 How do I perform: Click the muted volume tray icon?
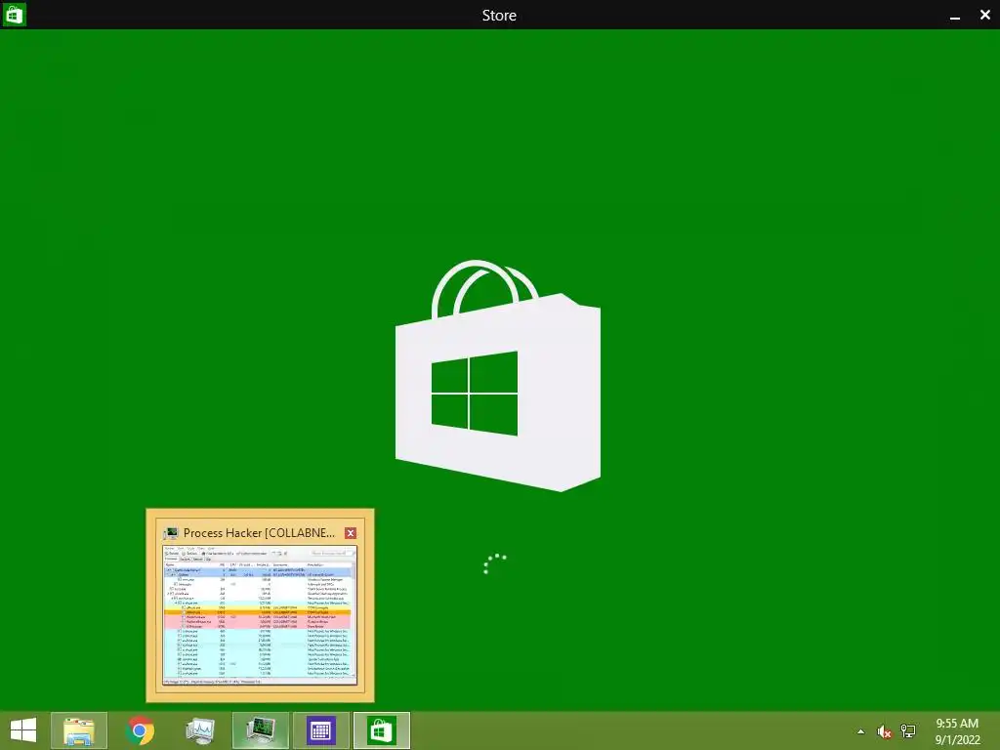pyautogui.click(x=884, y=731)
